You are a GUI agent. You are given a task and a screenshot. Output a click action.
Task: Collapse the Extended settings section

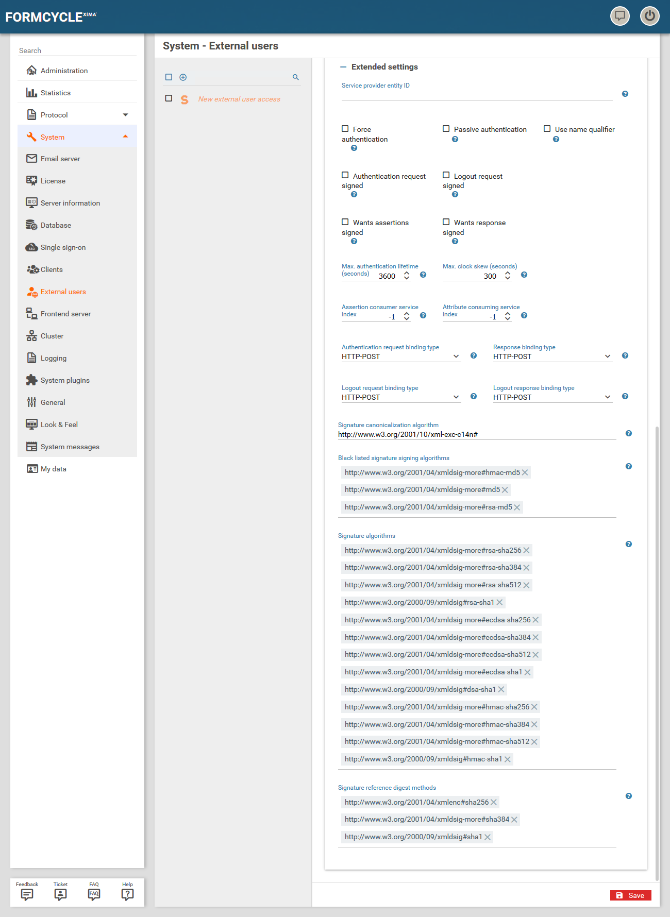coord(344,67)
